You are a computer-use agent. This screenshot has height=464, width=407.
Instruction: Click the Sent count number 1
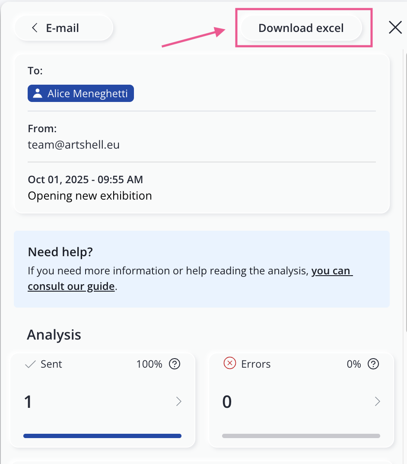tap(28, 402)
